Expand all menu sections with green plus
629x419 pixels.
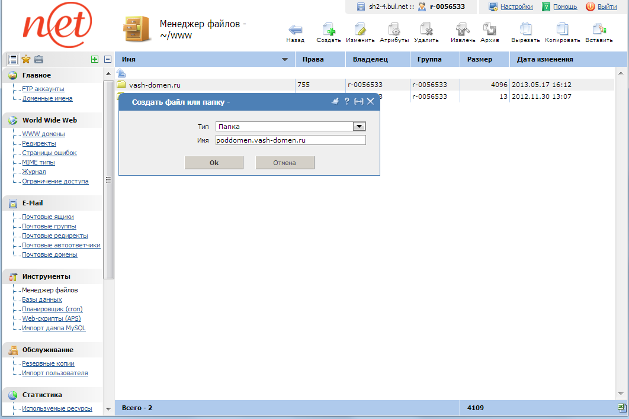pyautogui.click(x=95, y=59)
